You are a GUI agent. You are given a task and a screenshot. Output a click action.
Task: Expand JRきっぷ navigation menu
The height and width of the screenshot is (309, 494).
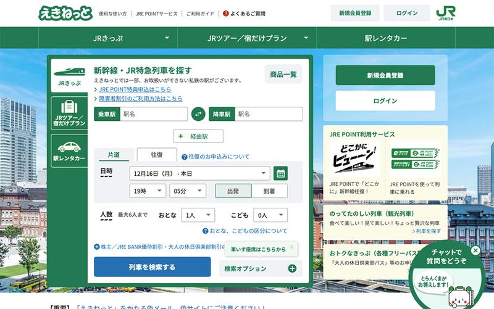(x=108, y=38)
